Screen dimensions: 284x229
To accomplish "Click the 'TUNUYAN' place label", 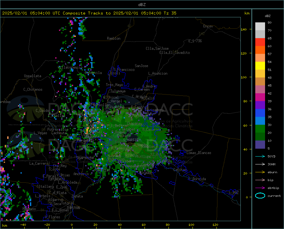I will pyautogui.click(x=73, y=208).
